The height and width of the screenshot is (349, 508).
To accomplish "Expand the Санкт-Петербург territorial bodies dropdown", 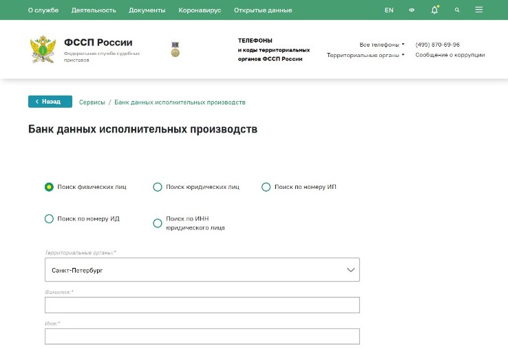I will point(202,270).
